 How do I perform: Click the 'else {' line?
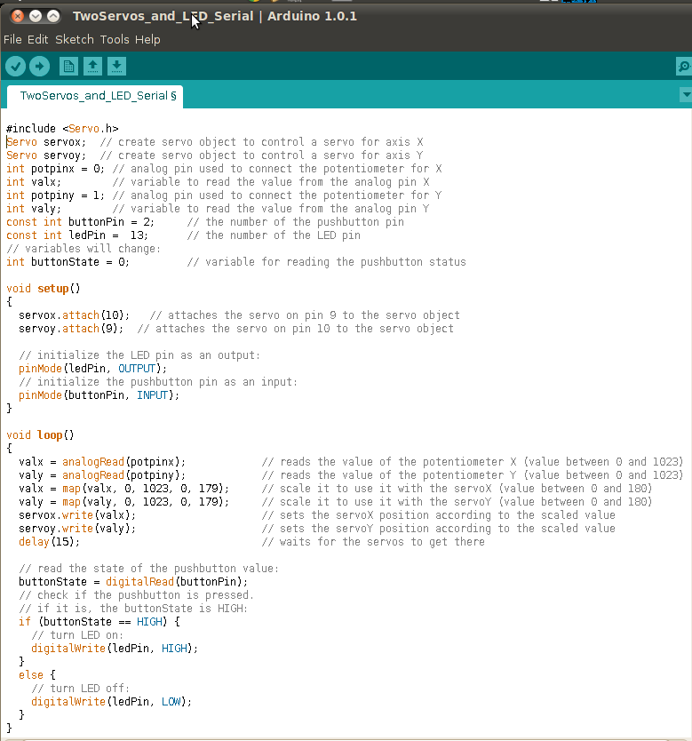(x=36, y=675)
